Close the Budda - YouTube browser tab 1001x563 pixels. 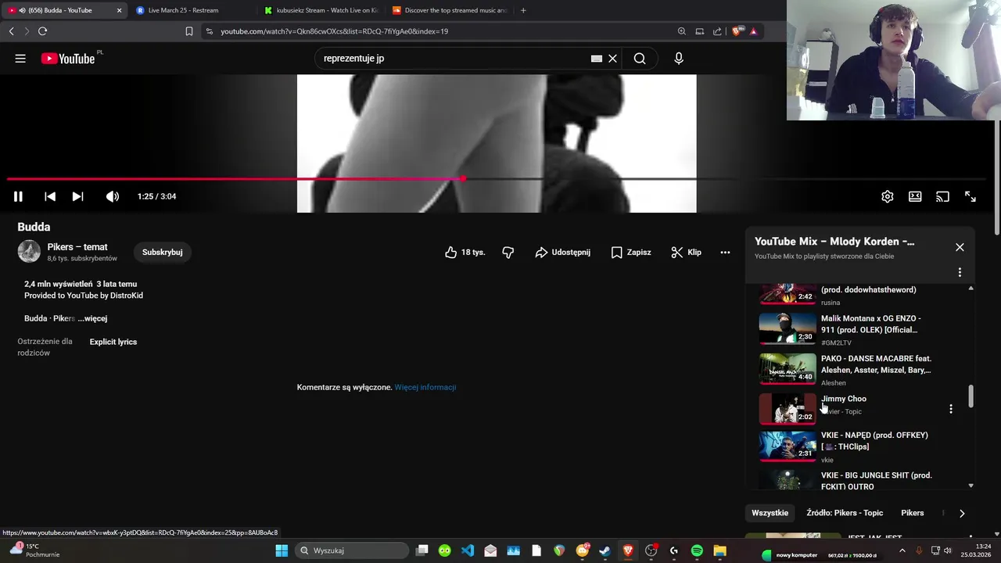[x=119, y=10]
